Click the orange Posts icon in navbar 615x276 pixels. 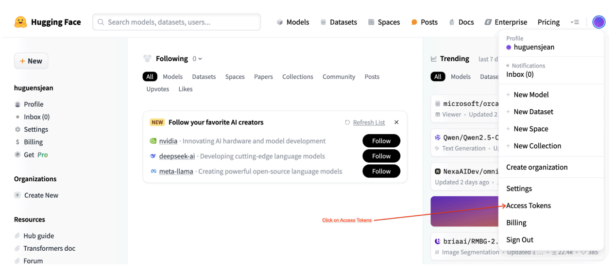point(414,22)
